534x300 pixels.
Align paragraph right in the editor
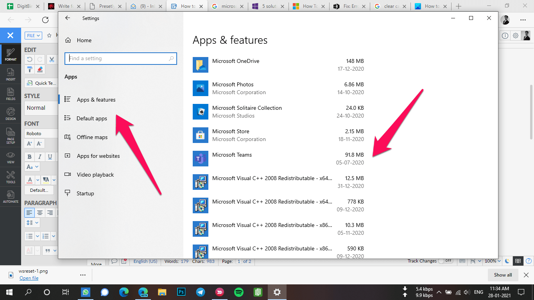coord(50,212)
